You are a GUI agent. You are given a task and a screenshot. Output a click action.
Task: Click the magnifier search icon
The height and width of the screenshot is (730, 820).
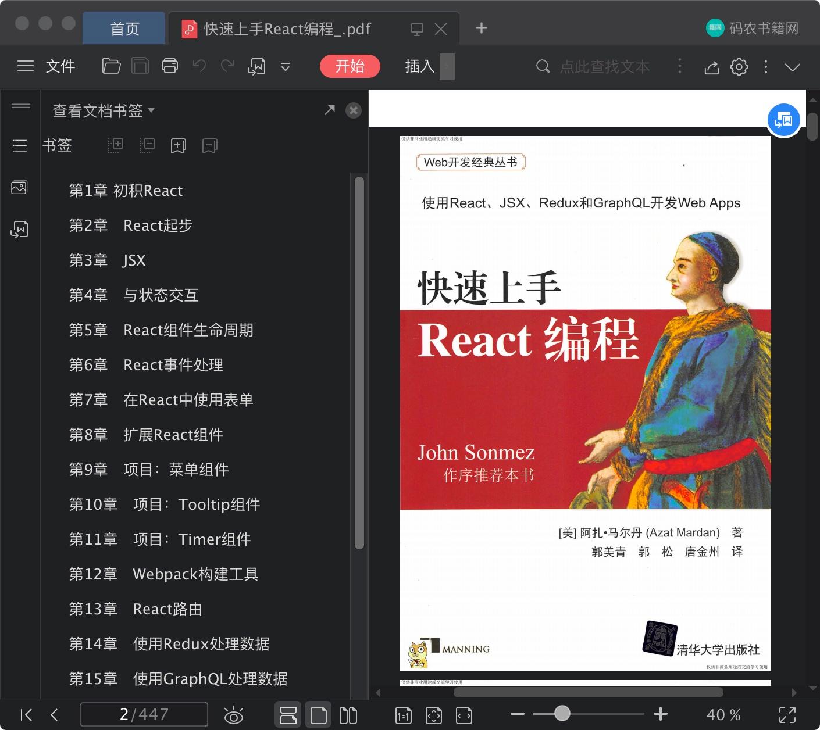pyautogui.click(x=543, y=66)
